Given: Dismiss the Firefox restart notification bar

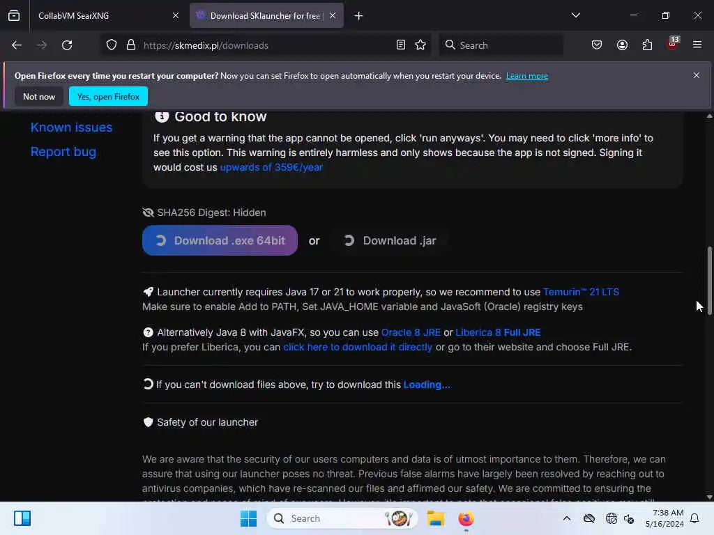Looking at the screenshot, I should pos(697,75).
